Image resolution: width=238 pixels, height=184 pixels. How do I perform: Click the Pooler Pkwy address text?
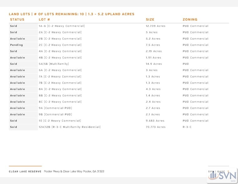74,171
